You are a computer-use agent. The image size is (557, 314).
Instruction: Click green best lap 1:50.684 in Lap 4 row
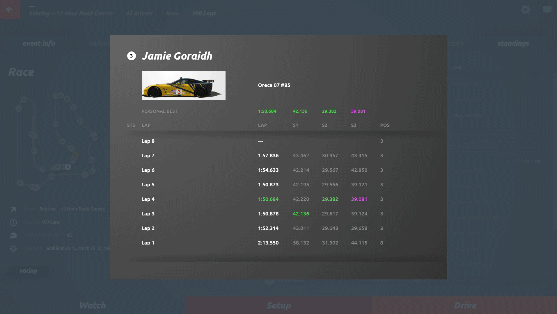(268, 199)
